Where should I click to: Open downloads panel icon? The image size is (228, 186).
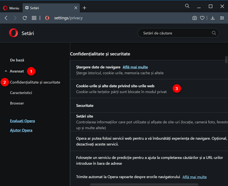(x=213, y=18)
